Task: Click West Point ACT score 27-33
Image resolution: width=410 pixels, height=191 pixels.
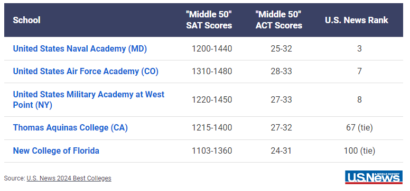Action: pos(282,99)
